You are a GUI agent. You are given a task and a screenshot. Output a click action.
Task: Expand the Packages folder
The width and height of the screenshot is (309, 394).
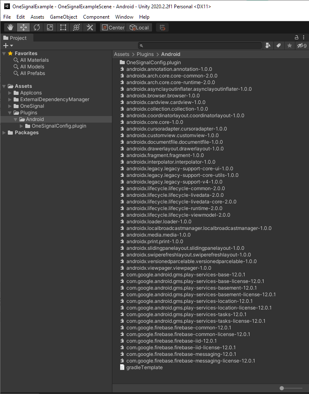tap(4, 133)
